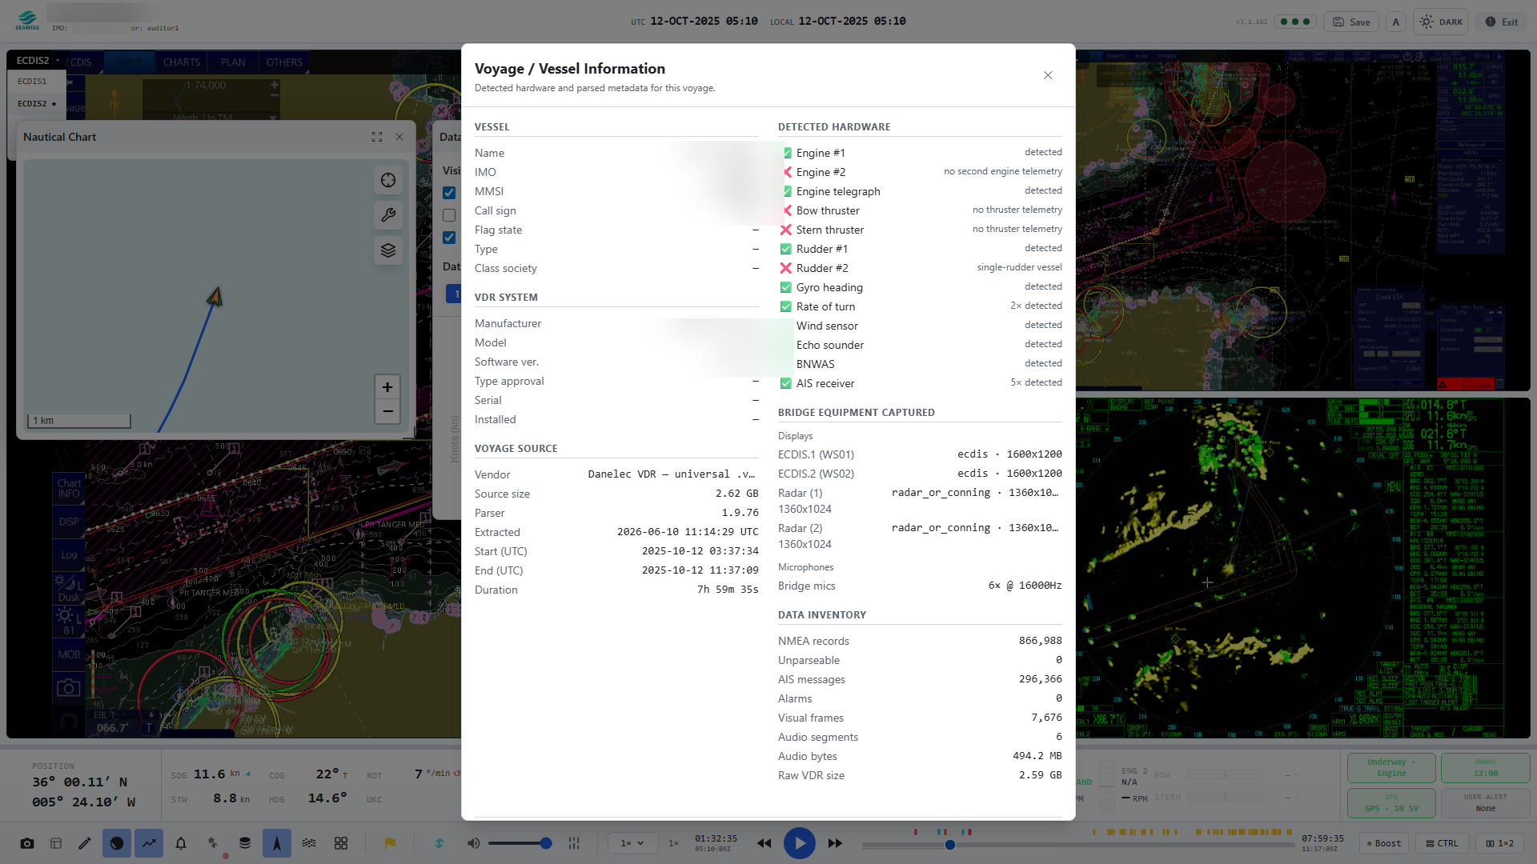The width and height of the screenshot is (1537, 864).
Task: Click the USER ALERT None status box
Action: coord(1486,803)
